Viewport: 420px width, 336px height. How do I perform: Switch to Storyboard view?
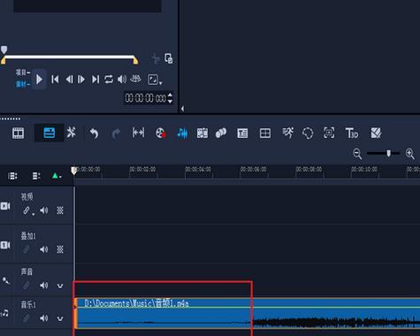(18, 134)
